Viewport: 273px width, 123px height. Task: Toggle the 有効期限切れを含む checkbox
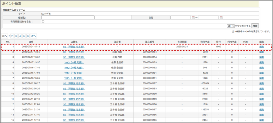[43, 22]
